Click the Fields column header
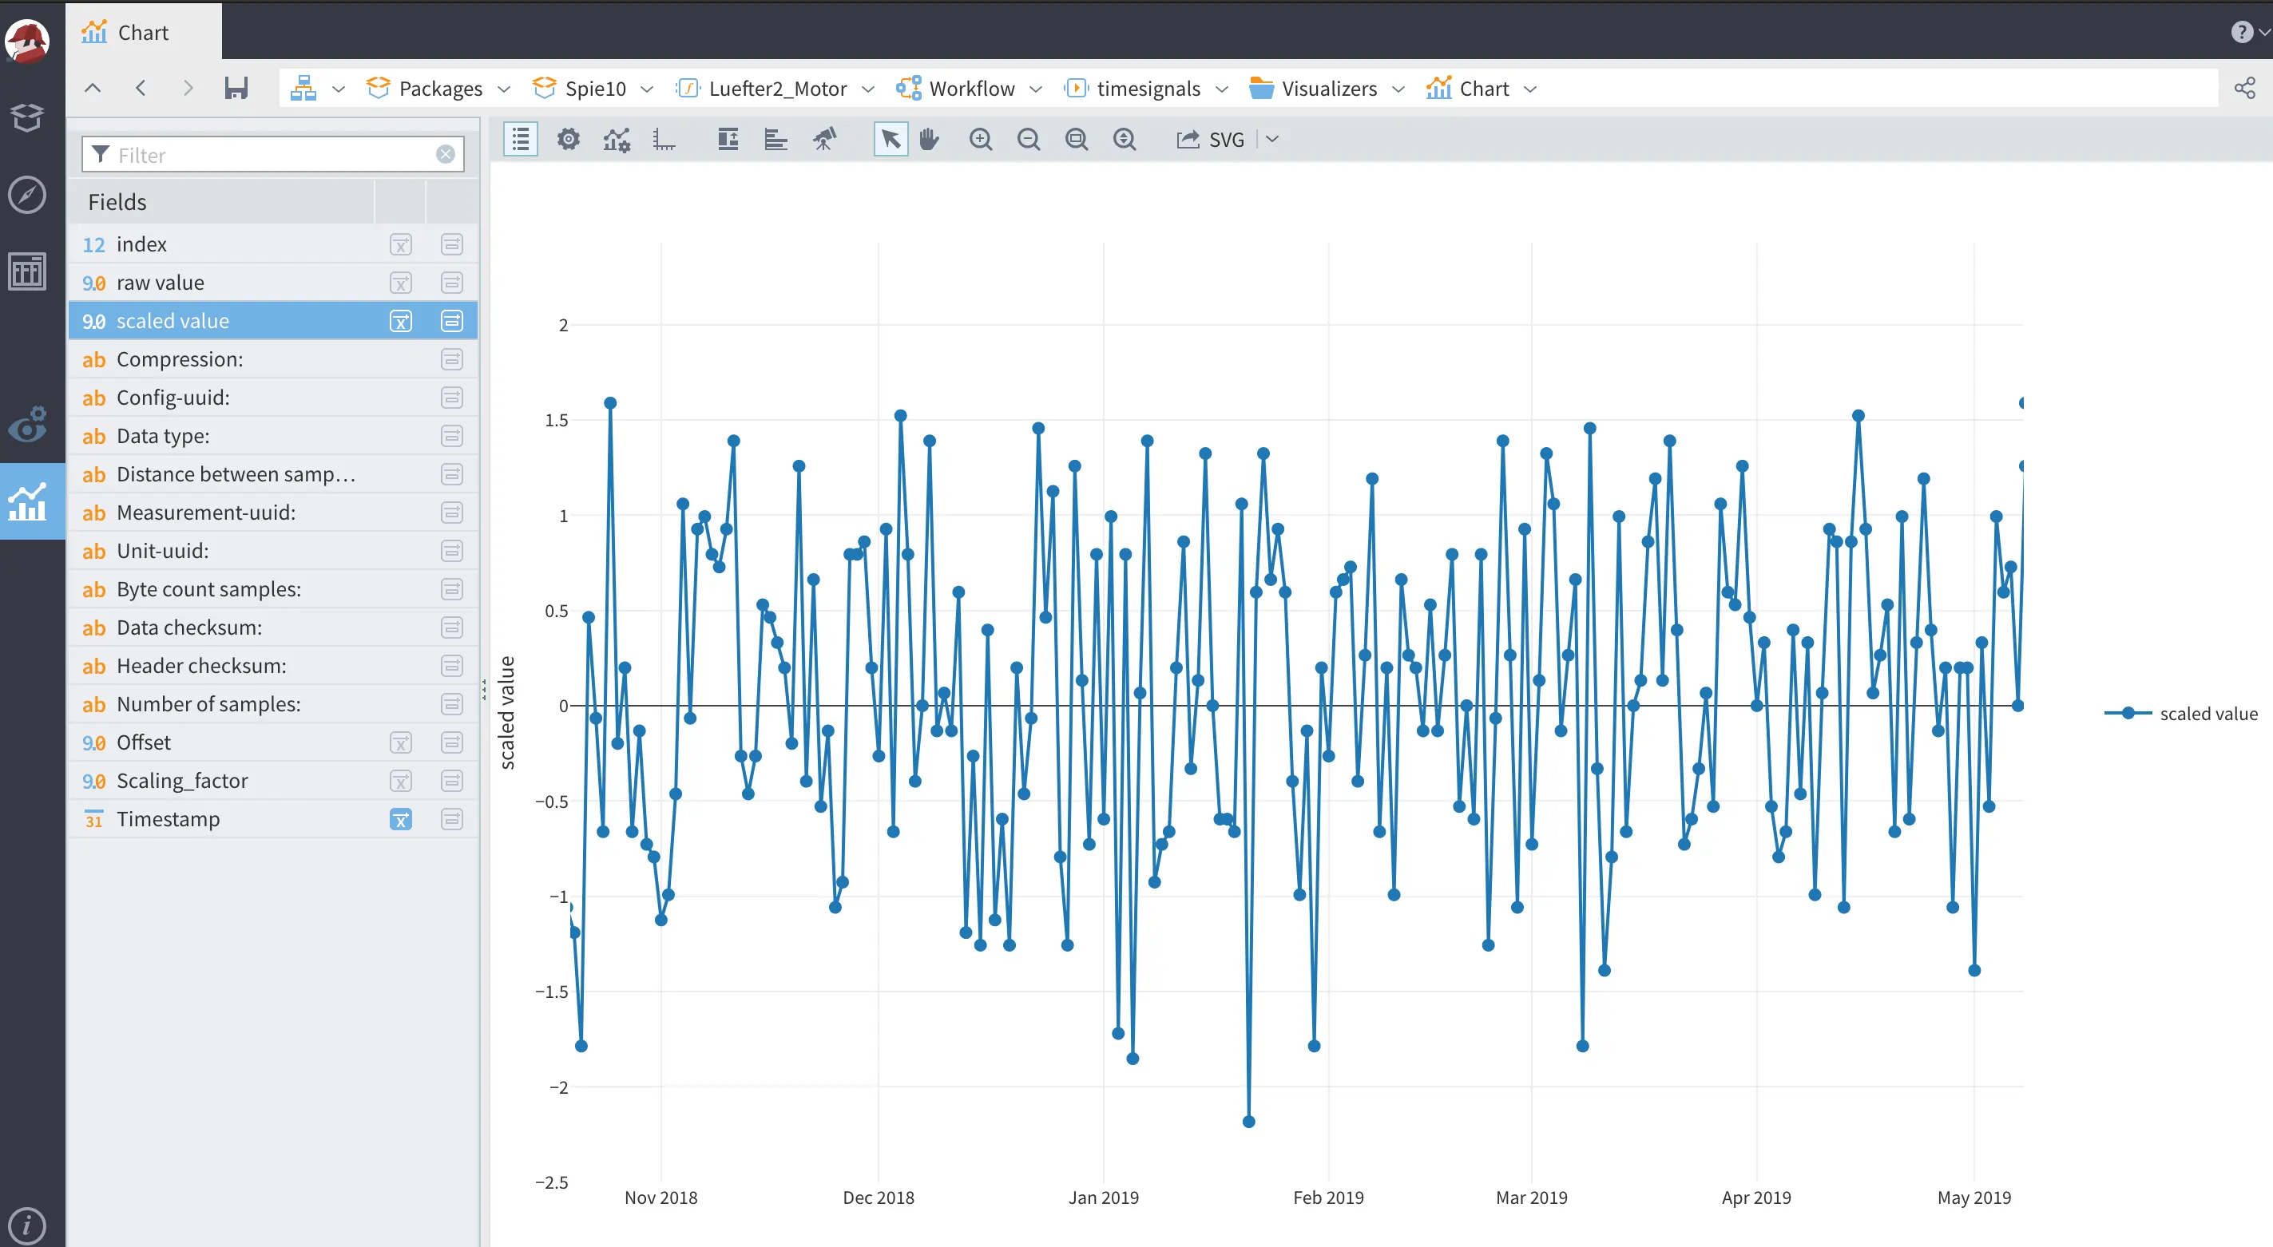This screenshot has width=2273, height=1247. (x=221, y=202)
